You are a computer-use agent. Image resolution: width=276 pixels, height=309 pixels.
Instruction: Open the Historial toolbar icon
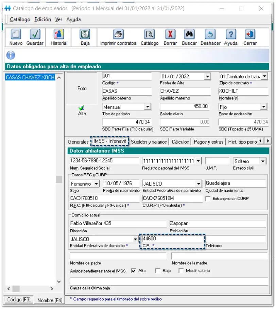[x=59, y=34]
